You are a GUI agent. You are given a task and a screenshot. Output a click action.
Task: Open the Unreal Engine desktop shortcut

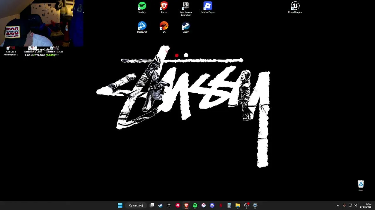[x=295, y=8]
